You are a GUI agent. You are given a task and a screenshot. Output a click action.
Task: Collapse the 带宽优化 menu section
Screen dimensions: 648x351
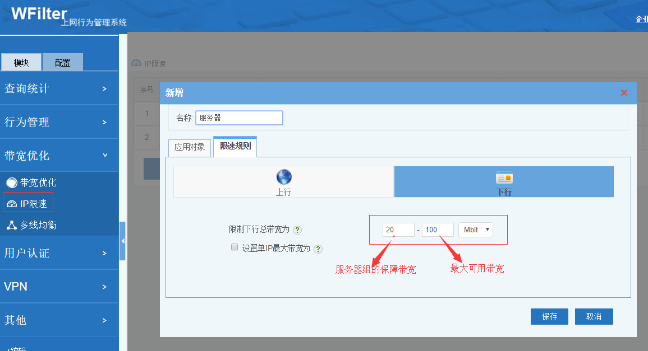tap(59, 156)
